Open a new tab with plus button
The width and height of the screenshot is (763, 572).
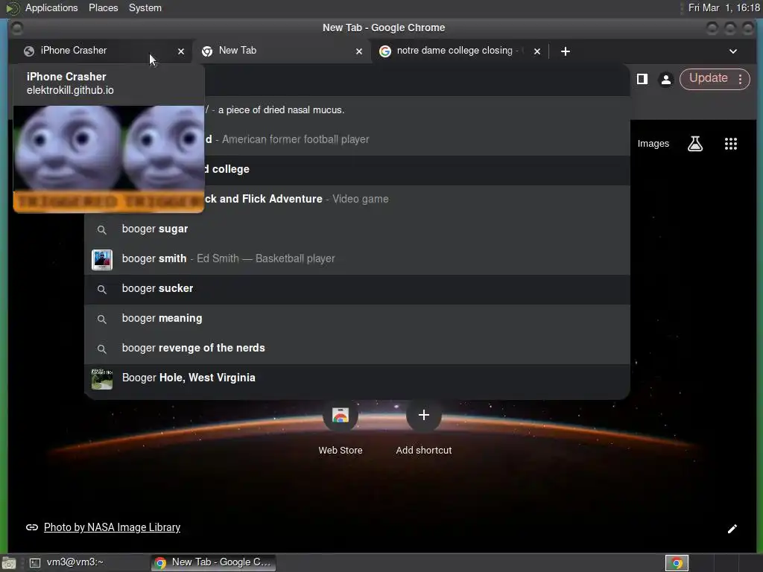click(x=565, y=51)
